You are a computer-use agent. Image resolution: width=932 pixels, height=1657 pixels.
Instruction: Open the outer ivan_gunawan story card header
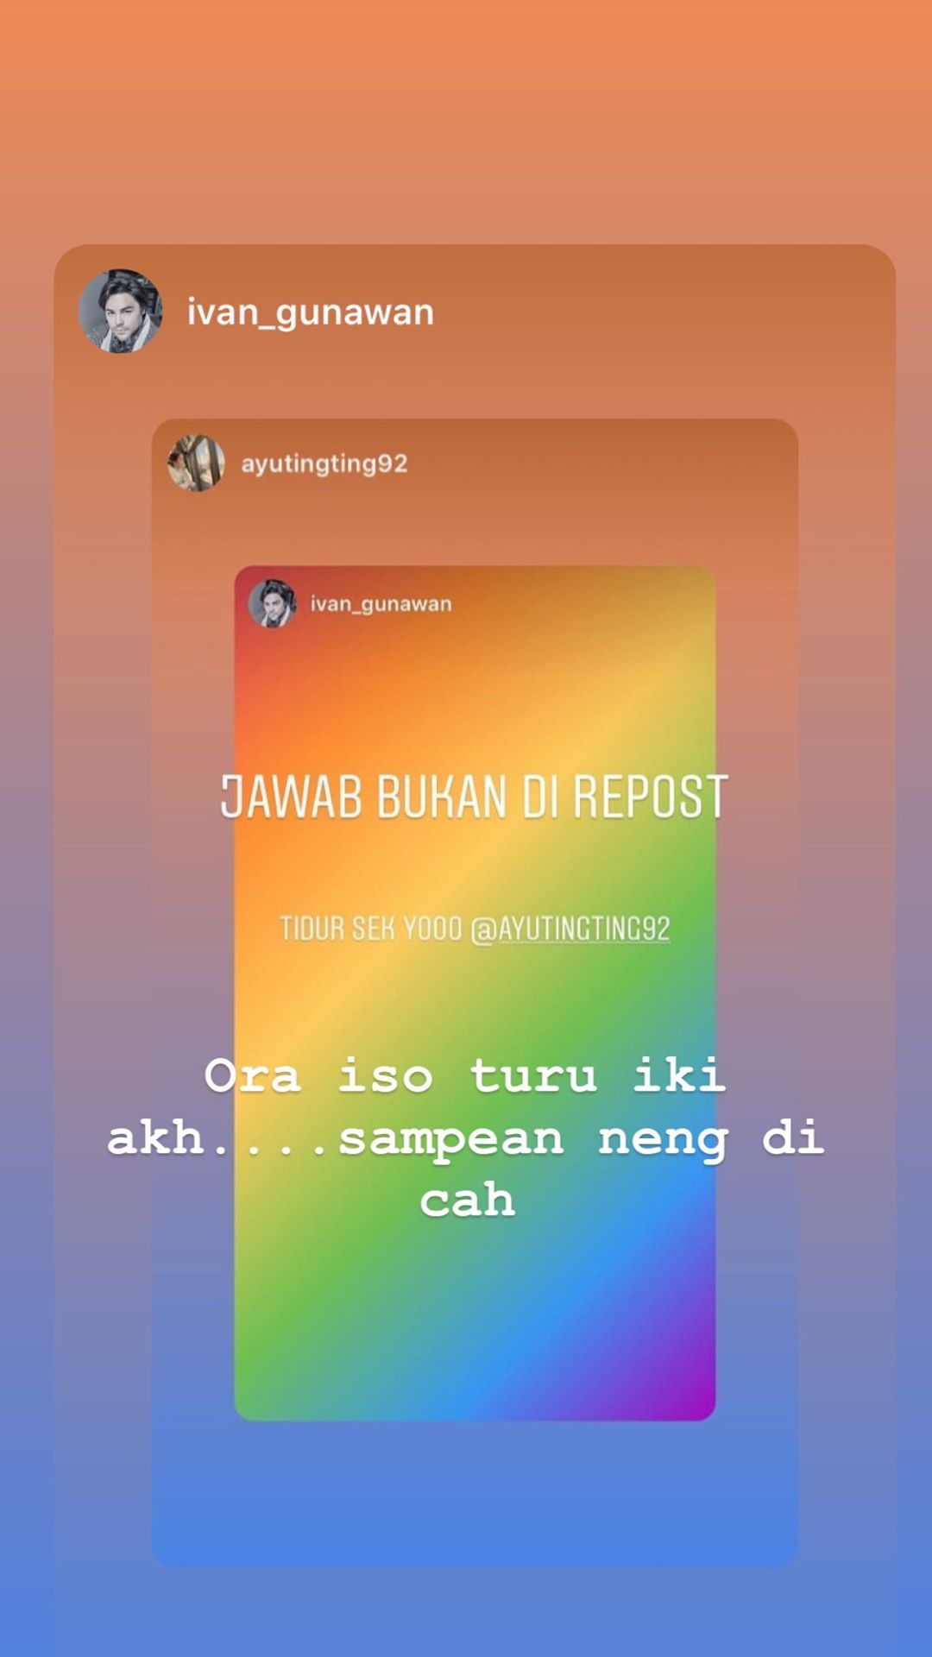coord(475,311)
